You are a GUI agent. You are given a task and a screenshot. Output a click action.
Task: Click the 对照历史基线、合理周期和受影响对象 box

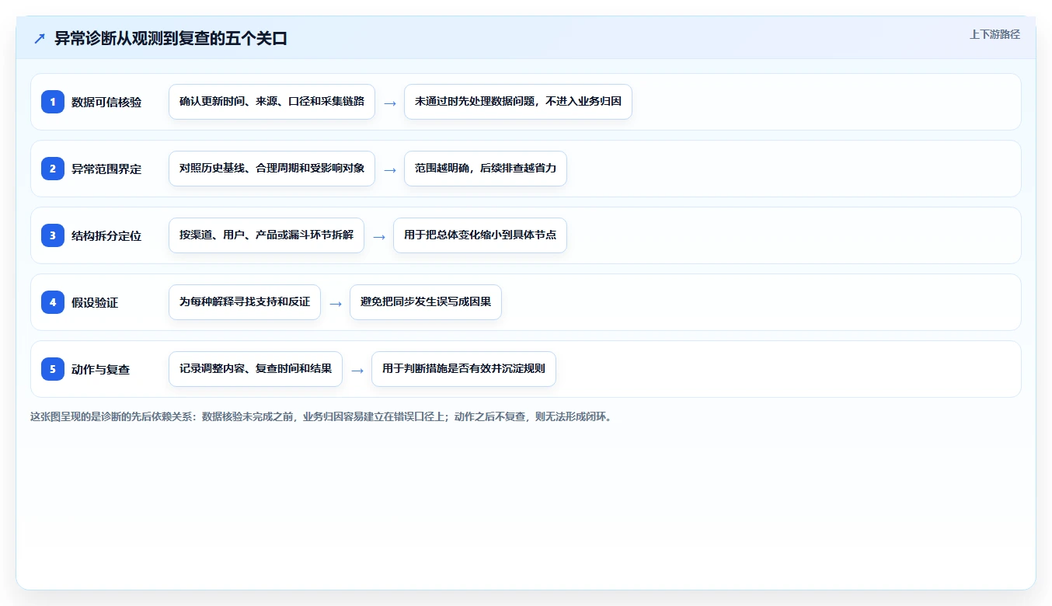click(272, 169)
